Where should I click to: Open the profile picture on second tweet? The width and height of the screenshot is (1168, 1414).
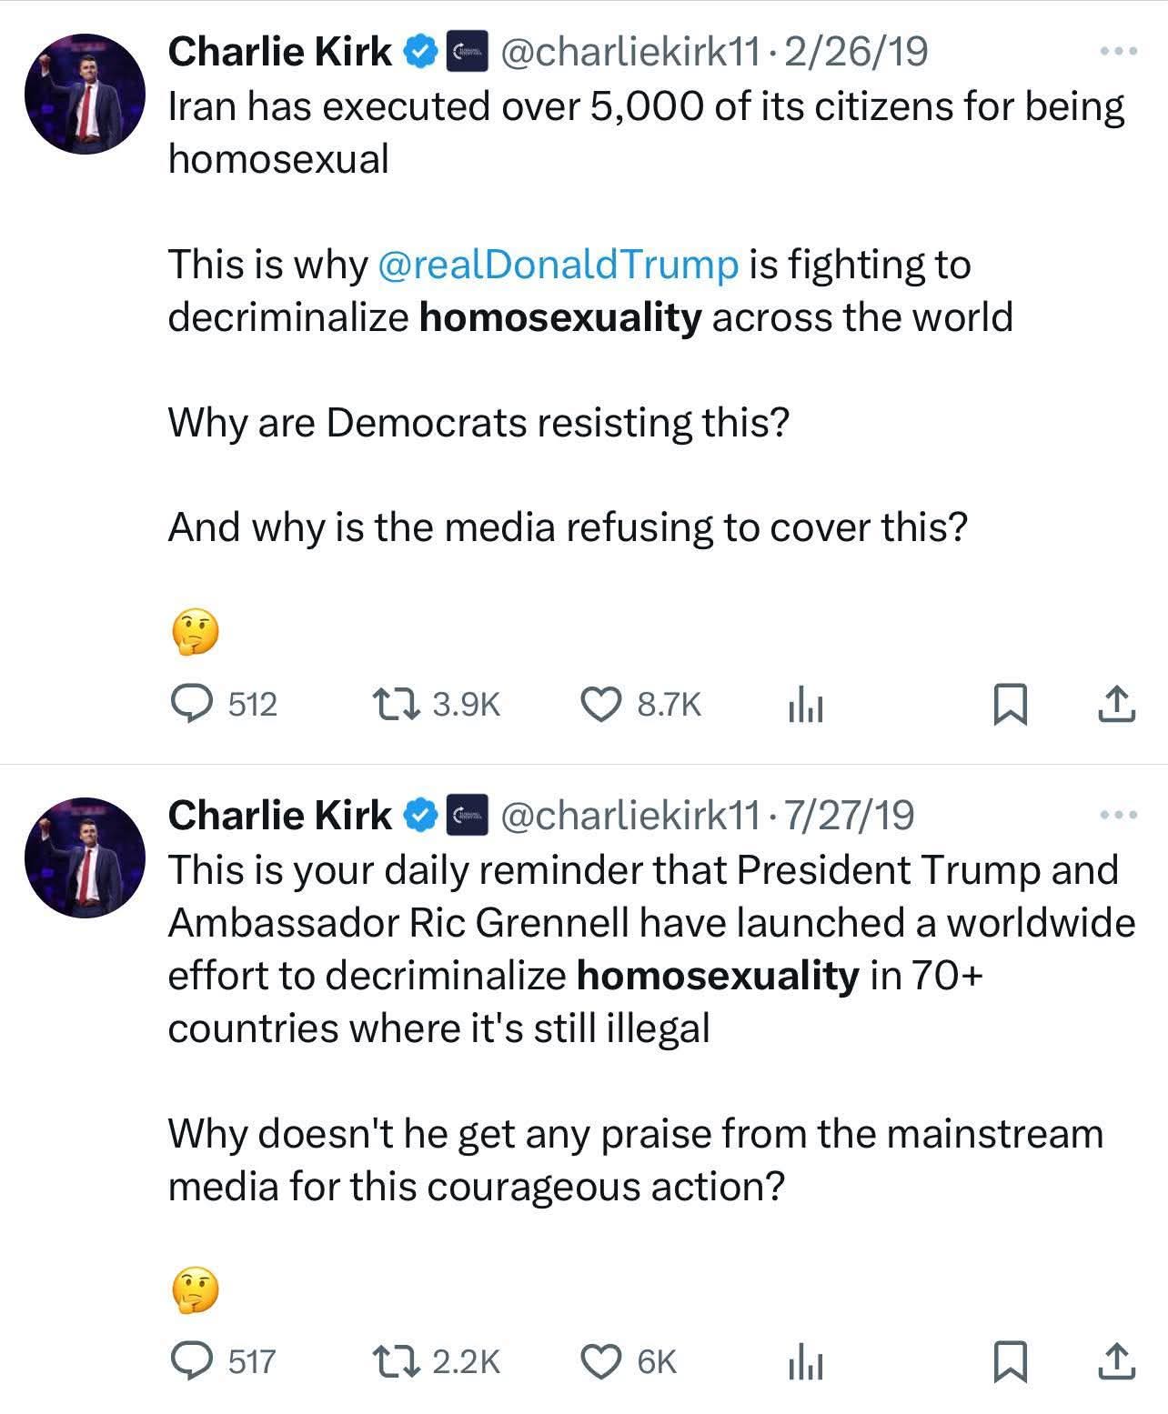click(85, 858)
